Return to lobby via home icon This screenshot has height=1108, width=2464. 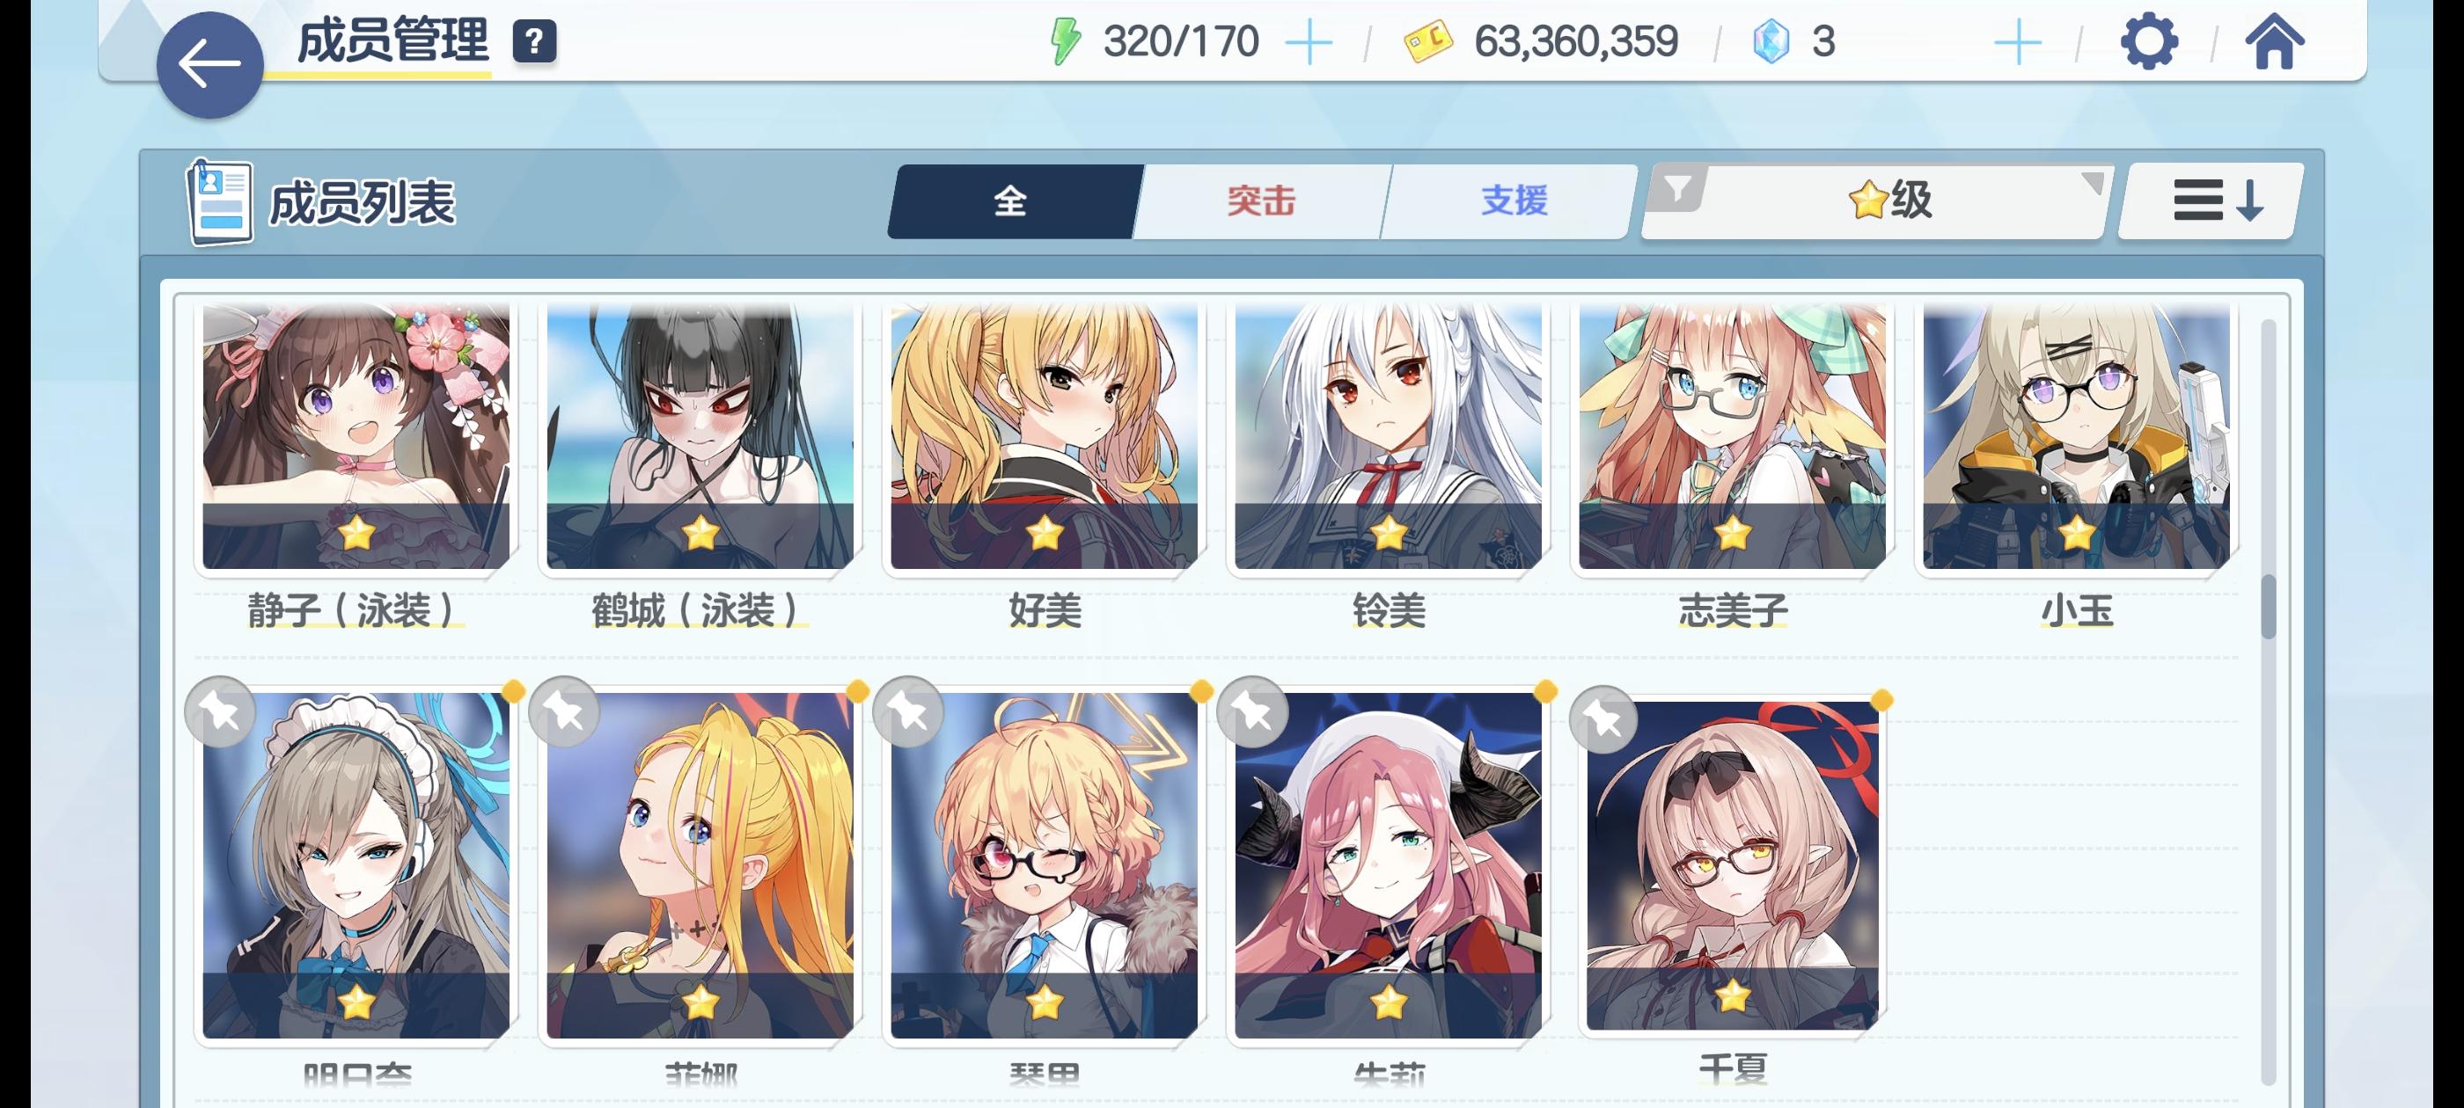tap(2275, 41)
